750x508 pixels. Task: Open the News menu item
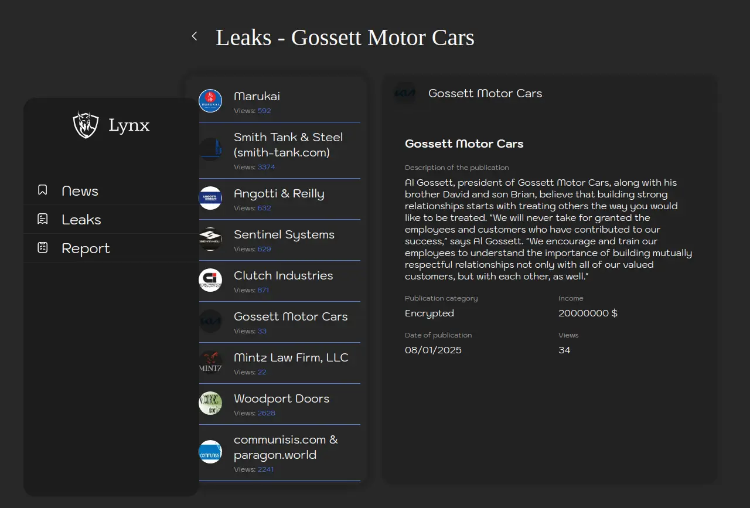pyautogui.click(x=80, y=191)
